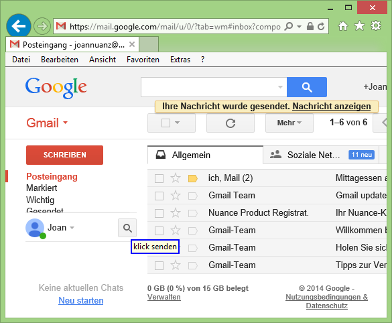392x323 pixels.
Task: Expand the Mehr actions dropdown
Action: 289,123
